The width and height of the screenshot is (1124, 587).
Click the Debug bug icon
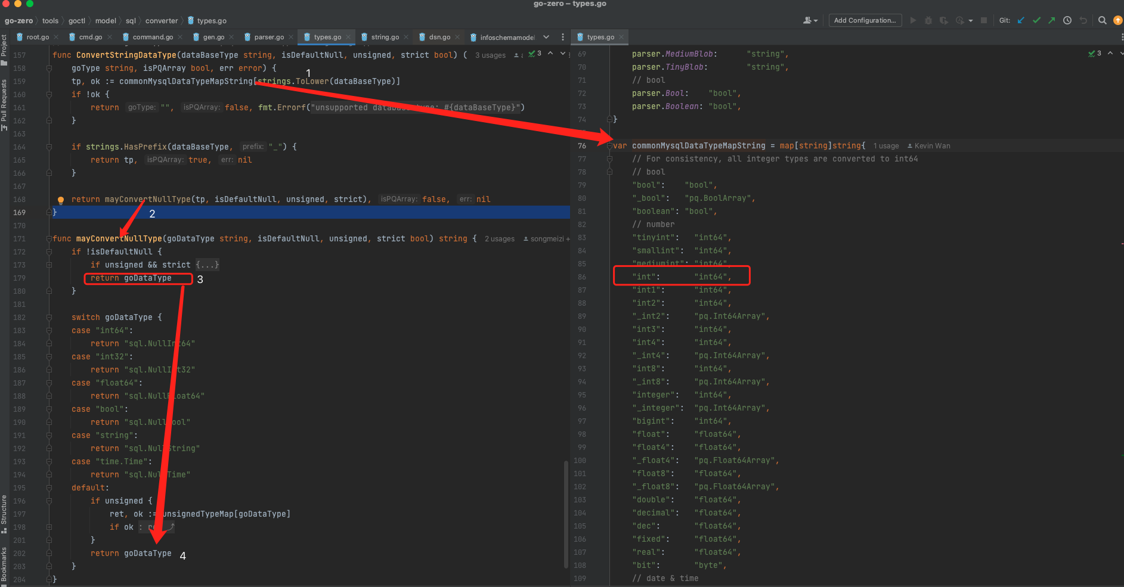928,20
